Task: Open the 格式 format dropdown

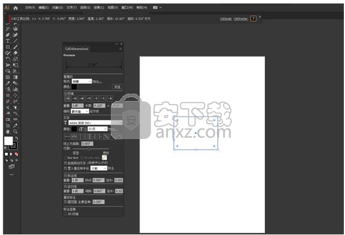Action: click(x=82, y=81)
